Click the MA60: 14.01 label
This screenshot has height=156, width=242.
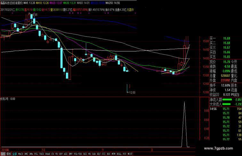coord(83,3)
